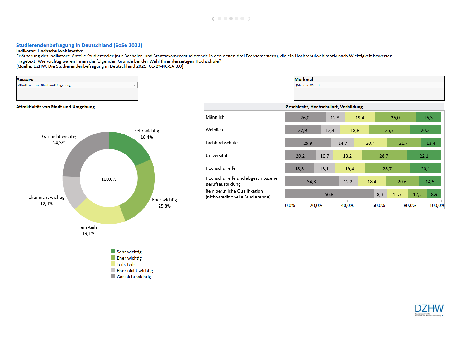Screen dimensions: 461x337
Task: Click the 60,0% axis label
Action: click(379, 205)
